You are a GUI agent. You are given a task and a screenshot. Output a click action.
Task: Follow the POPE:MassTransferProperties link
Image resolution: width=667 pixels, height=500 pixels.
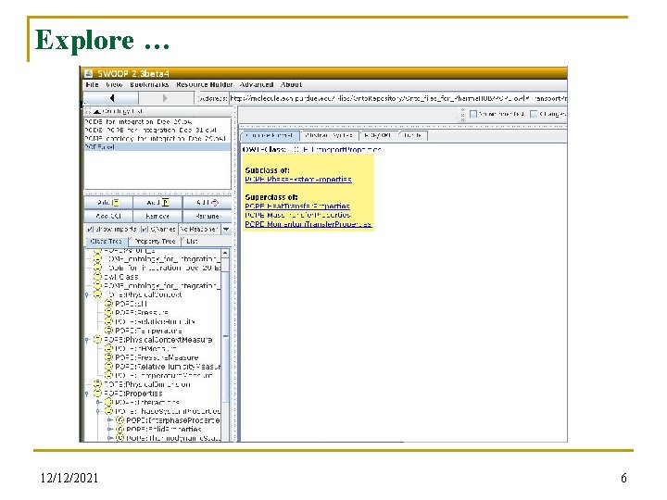click(297, 215)
